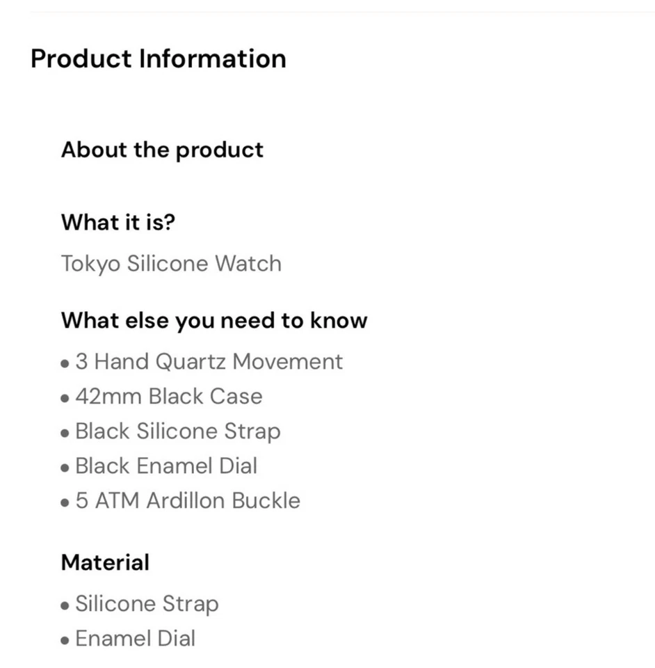Click the bullet before 5 ATM Ardillon Buckle
The height and width of the screenshot is (668, 655).
pyautogui.click(x=65, y=502)
